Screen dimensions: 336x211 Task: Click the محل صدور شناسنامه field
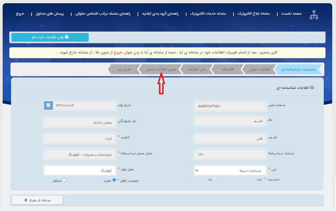(80, 154)
